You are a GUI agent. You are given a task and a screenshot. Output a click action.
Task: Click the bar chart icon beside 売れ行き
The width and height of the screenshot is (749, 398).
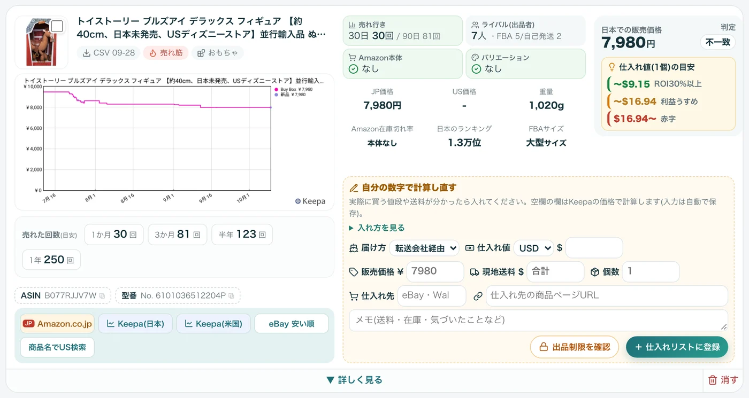(352, 25)
